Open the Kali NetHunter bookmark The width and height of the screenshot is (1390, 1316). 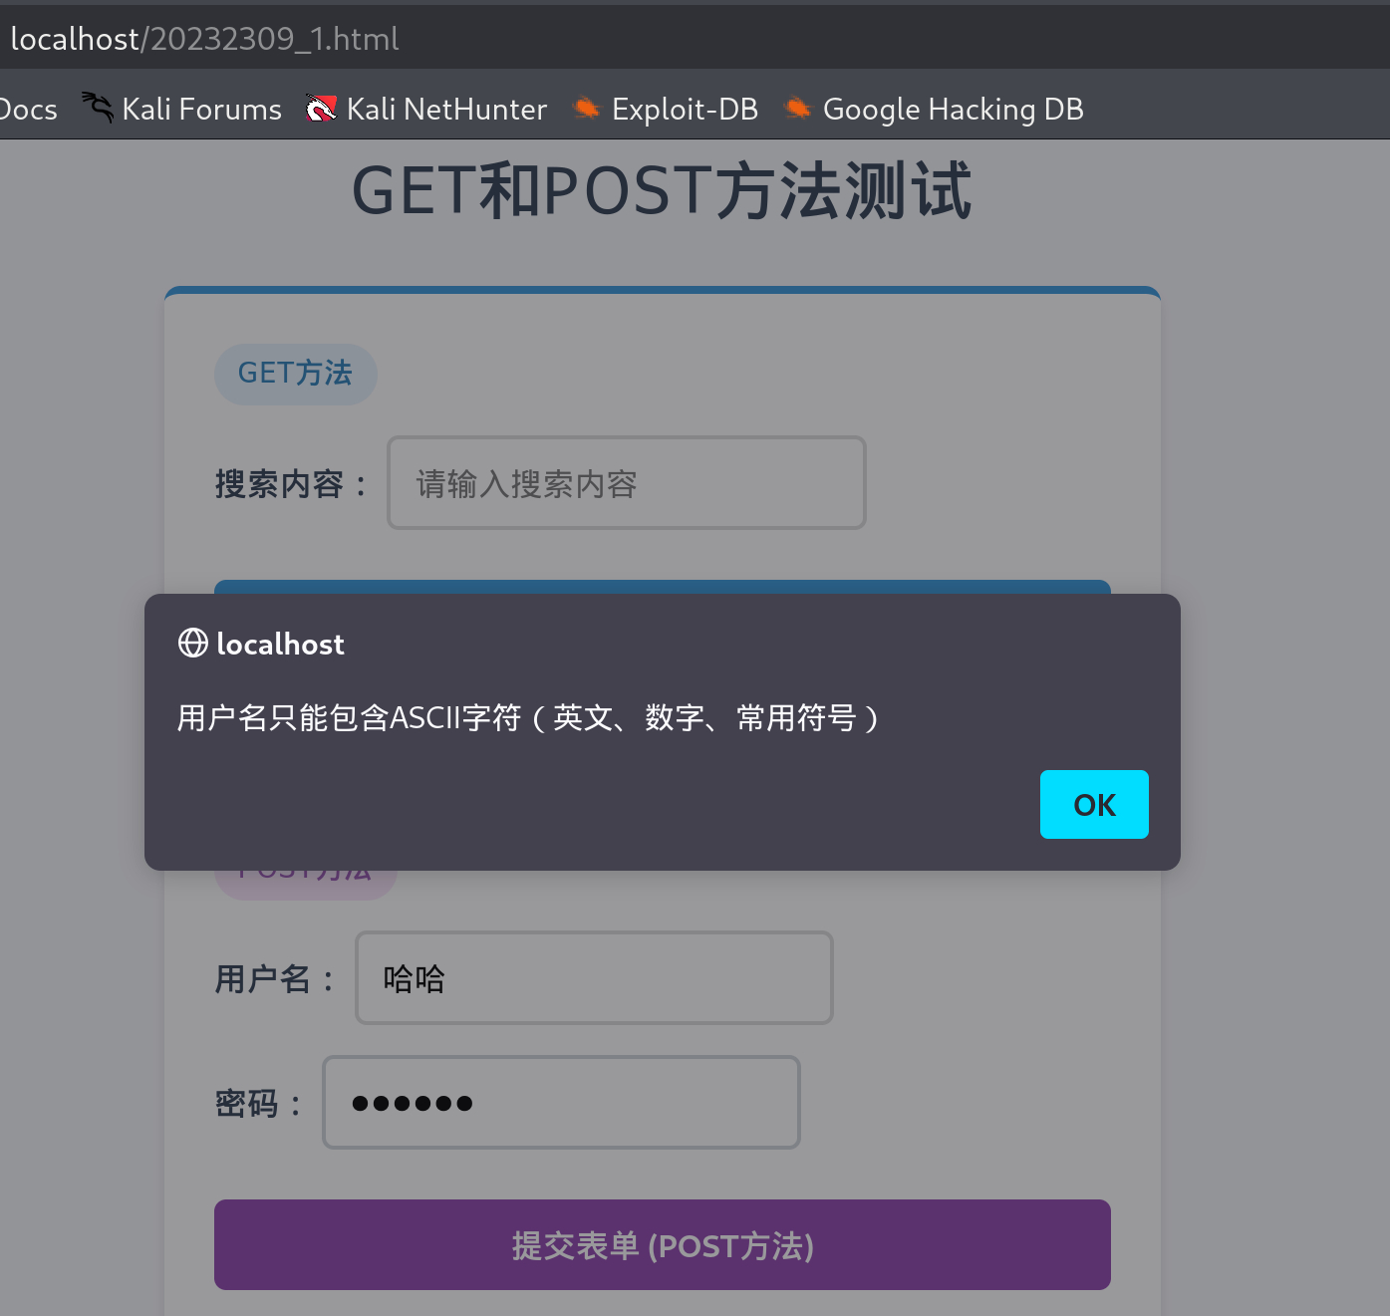click(426, 109)
